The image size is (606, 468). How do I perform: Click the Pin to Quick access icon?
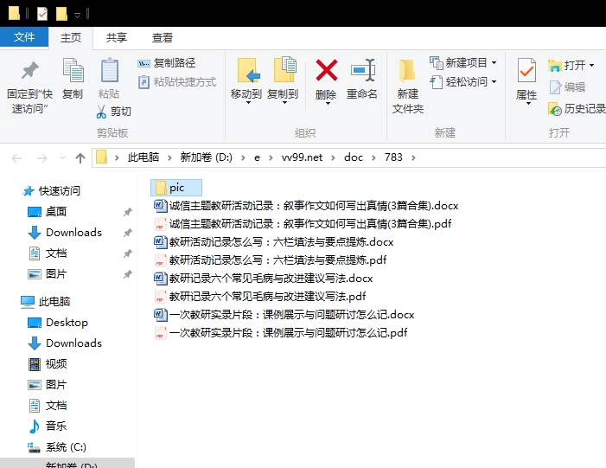pos(29,71)
